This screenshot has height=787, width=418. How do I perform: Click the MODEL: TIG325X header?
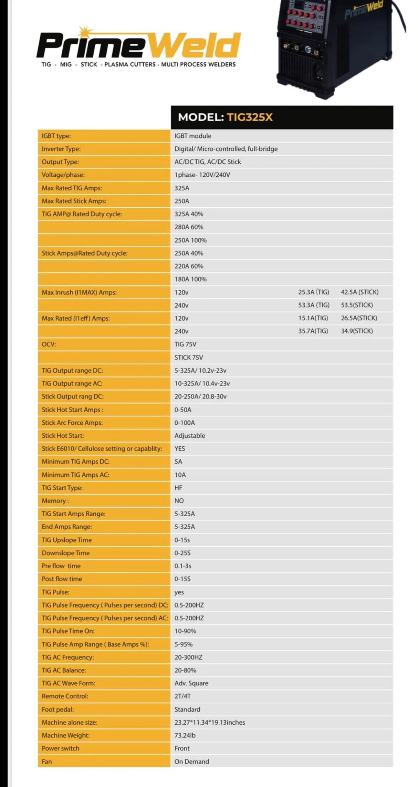(225, 117)
